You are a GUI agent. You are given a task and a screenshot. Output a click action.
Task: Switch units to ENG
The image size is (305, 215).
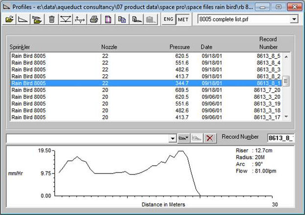click(x=169, y=19)
